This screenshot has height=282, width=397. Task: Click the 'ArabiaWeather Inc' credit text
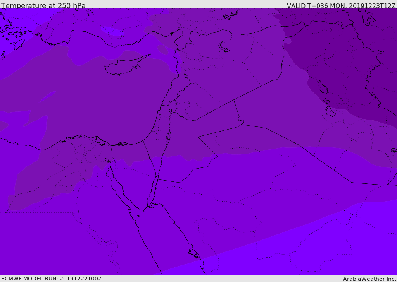369,279
